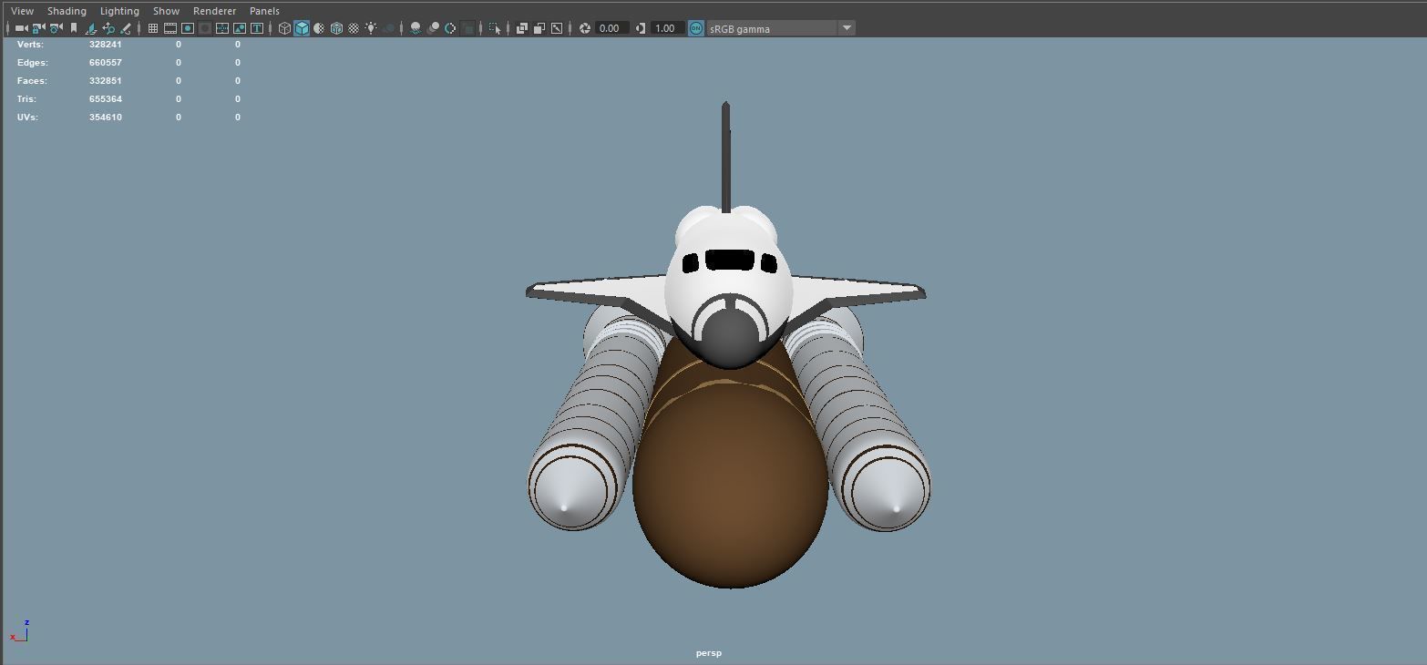
Task: Toggle the Resolution Gate display
Action: pyautogui.click(x=188, y=28)
